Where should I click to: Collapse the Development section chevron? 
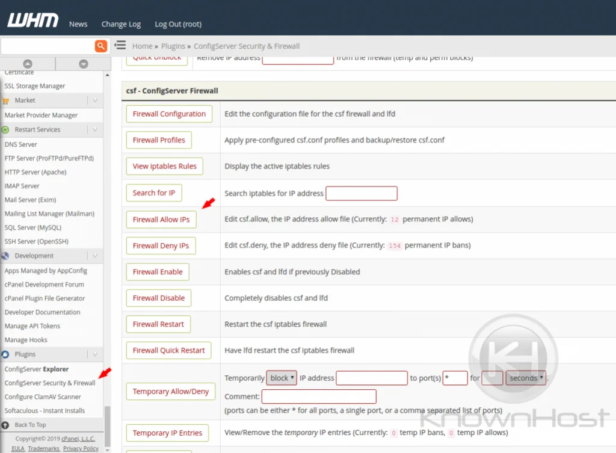pos(95,256)
